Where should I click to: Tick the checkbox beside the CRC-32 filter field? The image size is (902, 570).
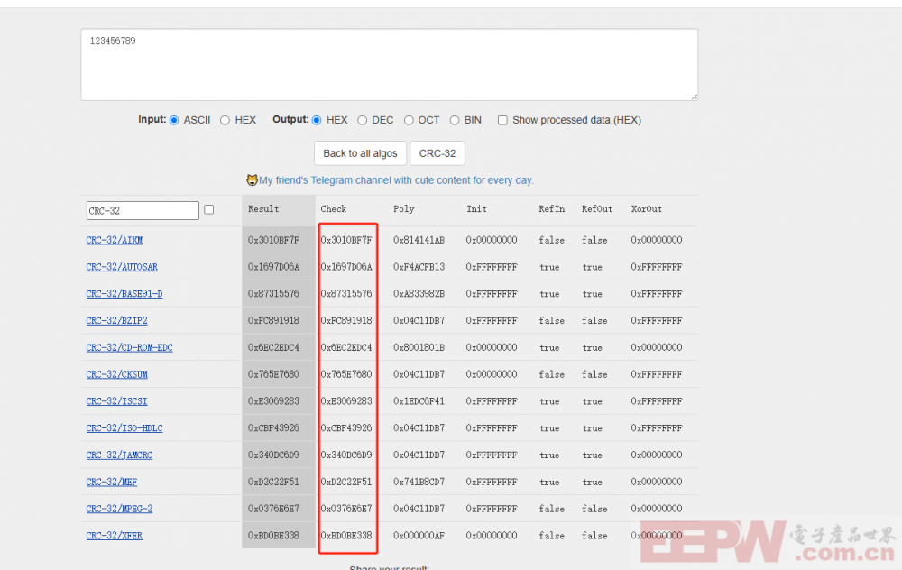point(209,210)
